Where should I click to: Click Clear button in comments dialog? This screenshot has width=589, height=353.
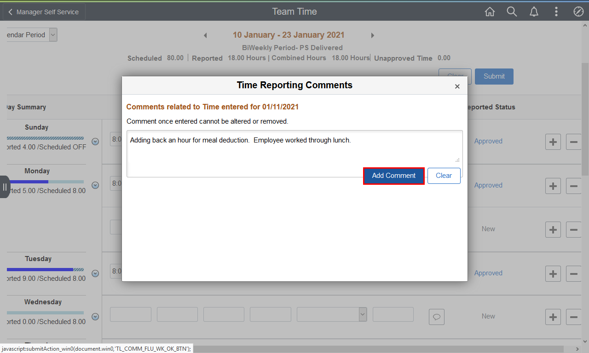tap(444, 176)
